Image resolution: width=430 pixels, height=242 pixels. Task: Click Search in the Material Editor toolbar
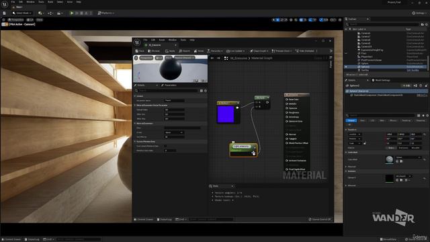click(x=184, y=51)
